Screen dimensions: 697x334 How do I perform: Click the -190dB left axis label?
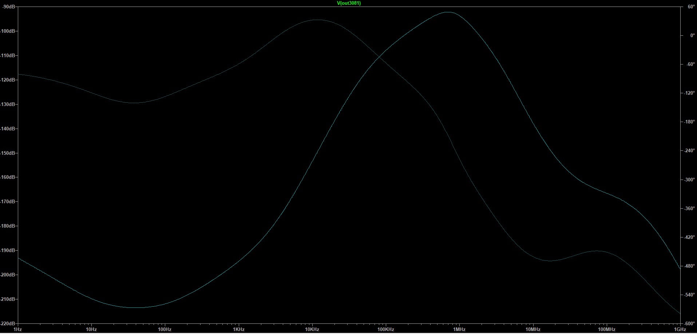coord(7,251)
